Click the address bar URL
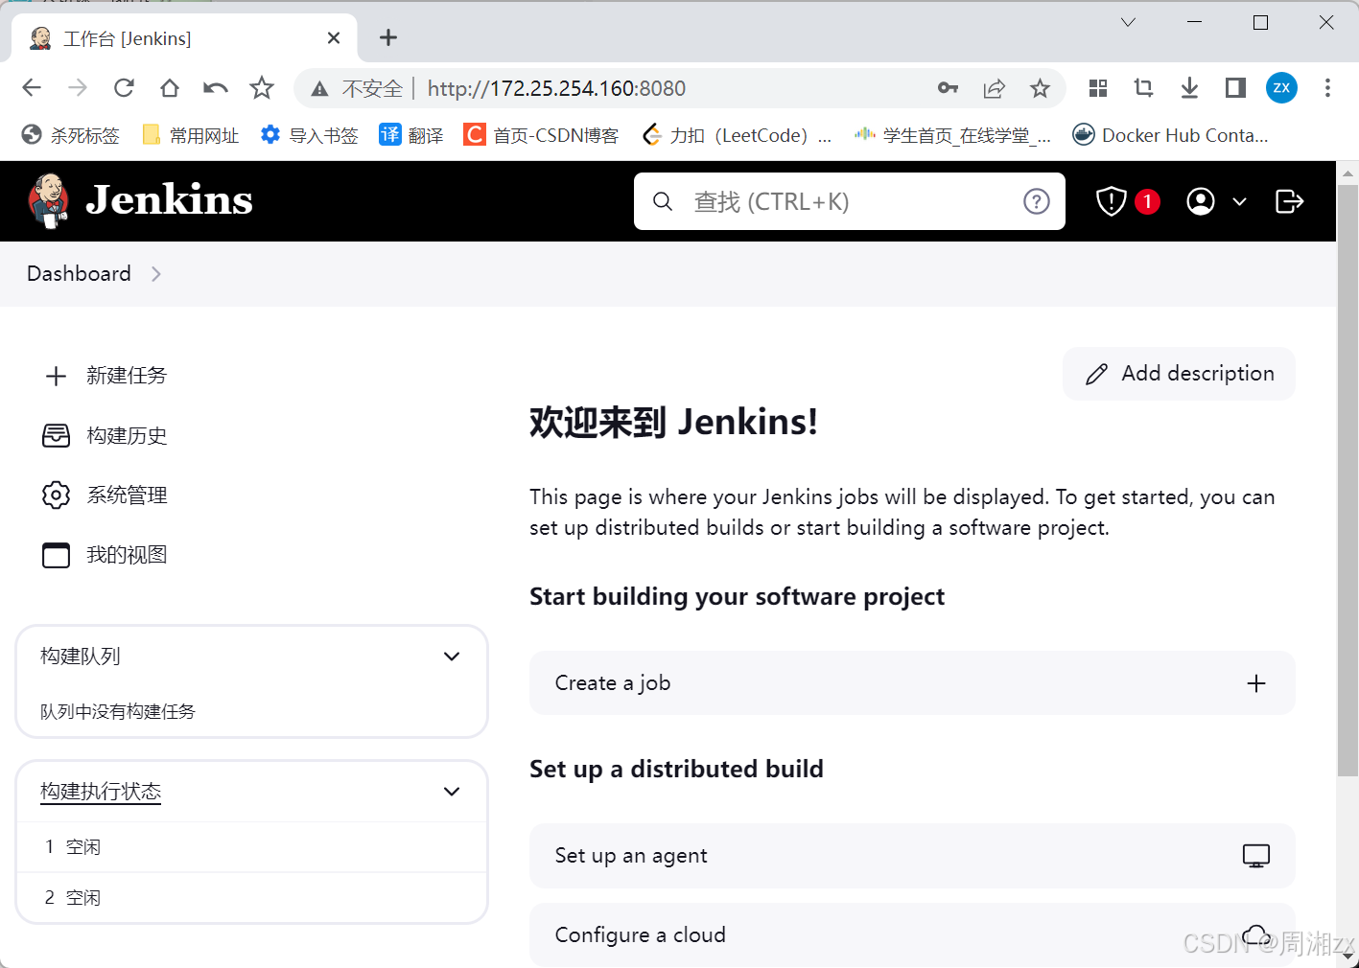This screenshot has height=968, width=1359. 556,88
